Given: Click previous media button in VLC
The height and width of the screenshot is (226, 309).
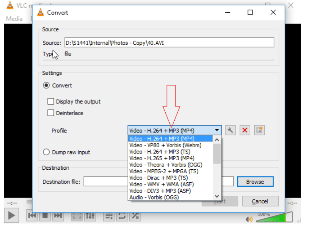Looking at the screenshot, I should pyautogui.click(x=32, y=215).
